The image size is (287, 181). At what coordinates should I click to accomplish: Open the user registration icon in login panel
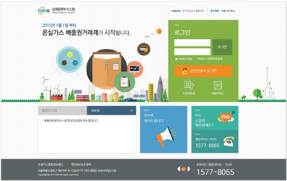pyautogui.click(x=189, y=85)
